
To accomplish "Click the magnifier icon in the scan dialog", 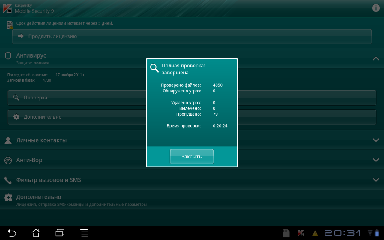I will click(x=154, y=68).
